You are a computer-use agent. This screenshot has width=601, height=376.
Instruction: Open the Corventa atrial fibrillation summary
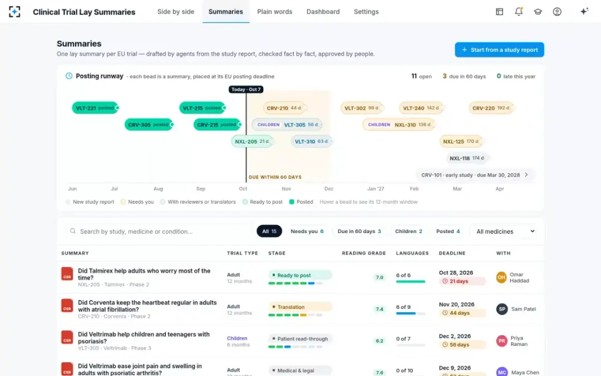(147, 306)
